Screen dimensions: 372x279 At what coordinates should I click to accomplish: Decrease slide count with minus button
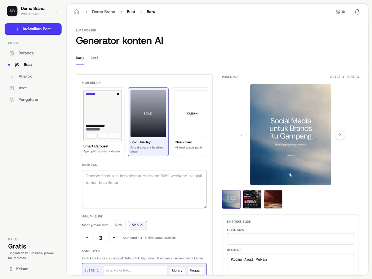pyautogui.click(x=87, y=238)
